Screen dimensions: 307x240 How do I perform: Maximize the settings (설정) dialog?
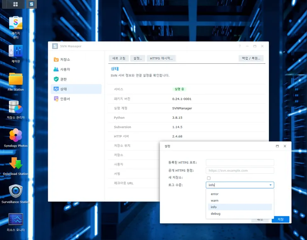pos(277,146)
